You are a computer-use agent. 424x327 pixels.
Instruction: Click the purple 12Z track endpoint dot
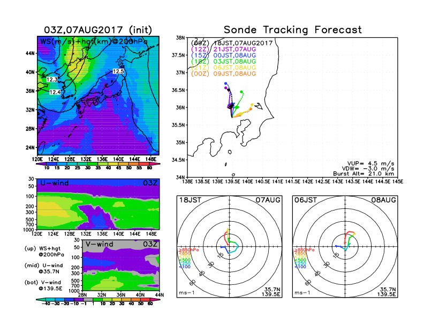[x=226, y=88]
